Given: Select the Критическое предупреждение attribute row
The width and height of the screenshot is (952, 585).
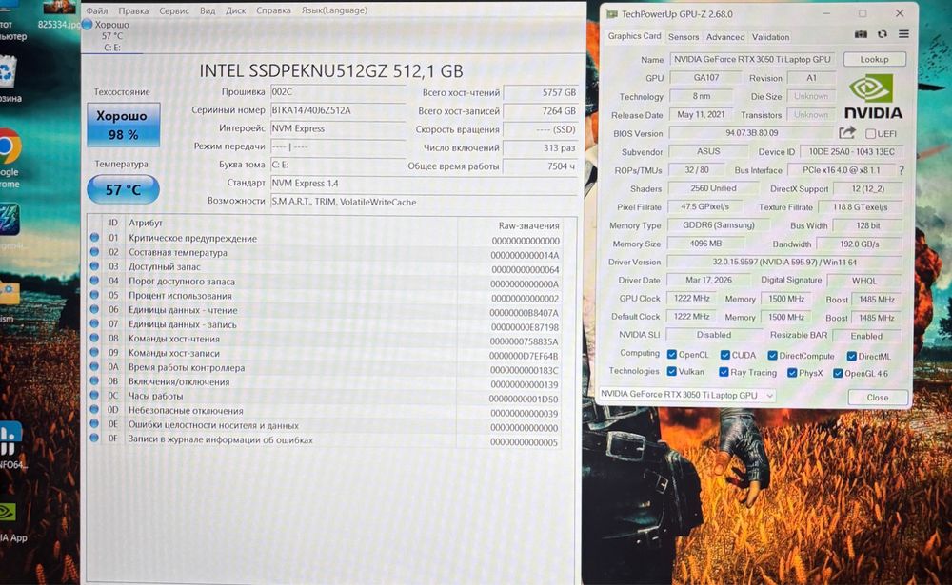Looking at the screenshot, I should 325,239.
